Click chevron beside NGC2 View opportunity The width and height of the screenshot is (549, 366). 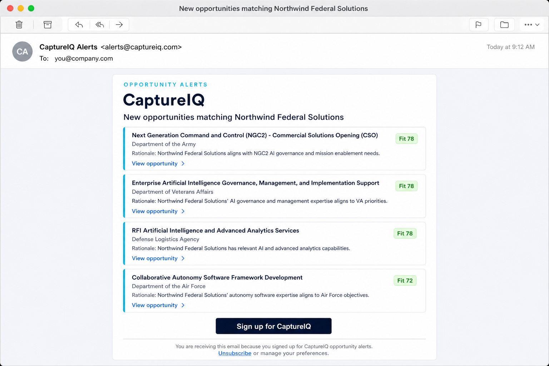[x=183, y=163]
